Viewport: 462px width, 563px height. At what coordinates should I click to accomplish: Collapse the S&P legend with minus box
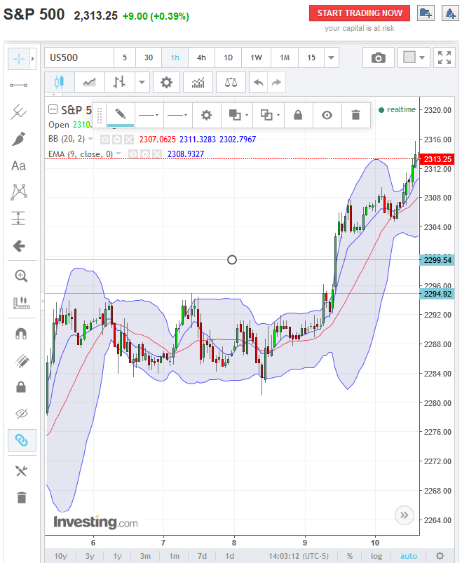[53, 109]
